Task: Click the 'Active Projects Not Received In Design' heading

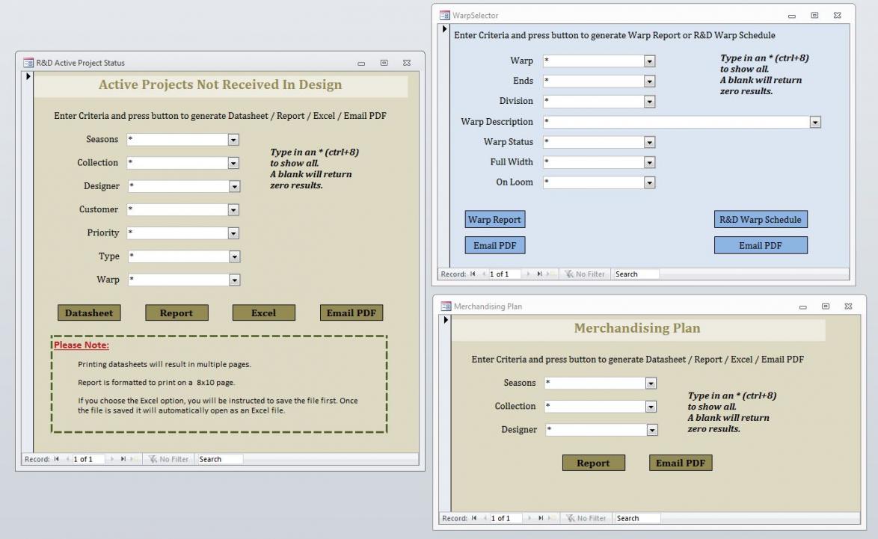Action: tap(220, 84)
